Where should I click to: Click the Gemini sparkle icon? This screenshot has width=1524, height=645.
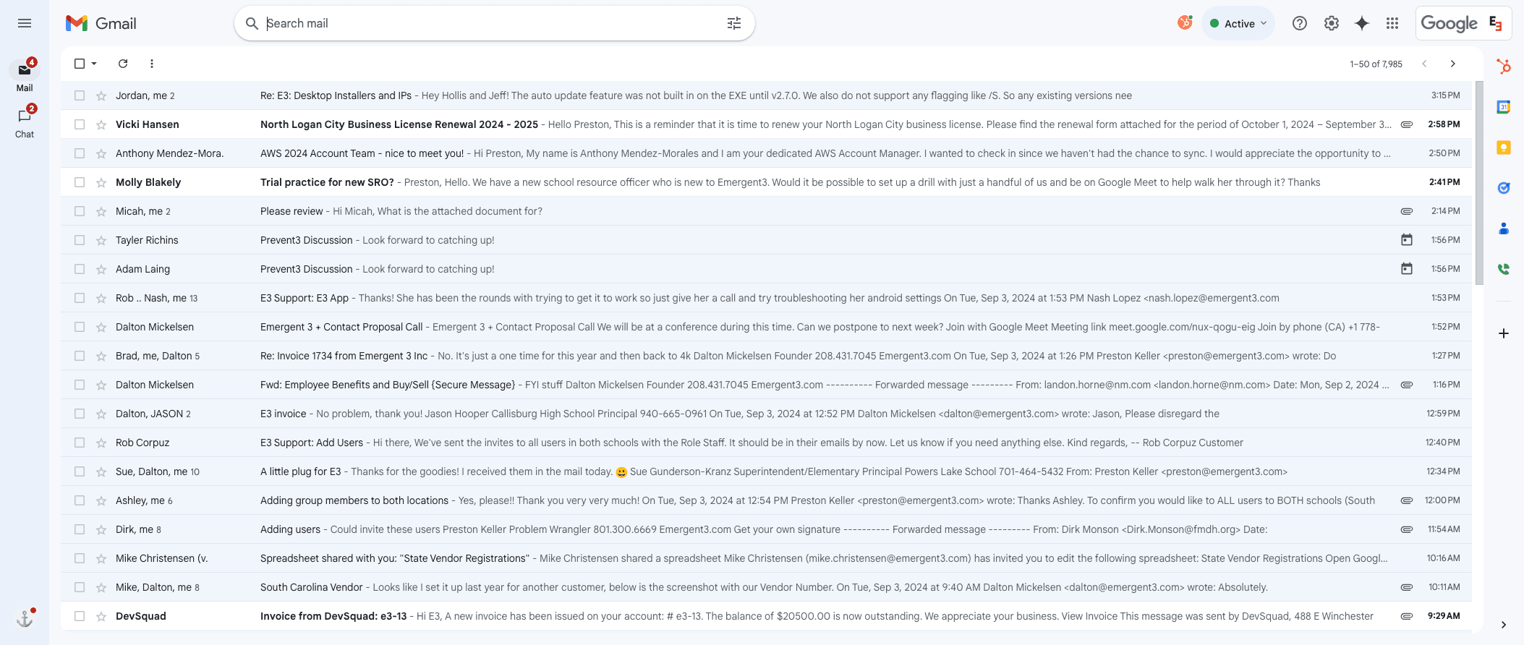click(1362, 23)
